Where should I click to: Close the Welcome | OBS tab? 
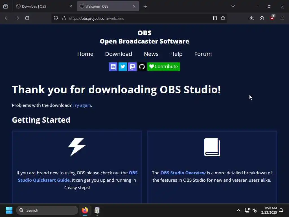134,6
